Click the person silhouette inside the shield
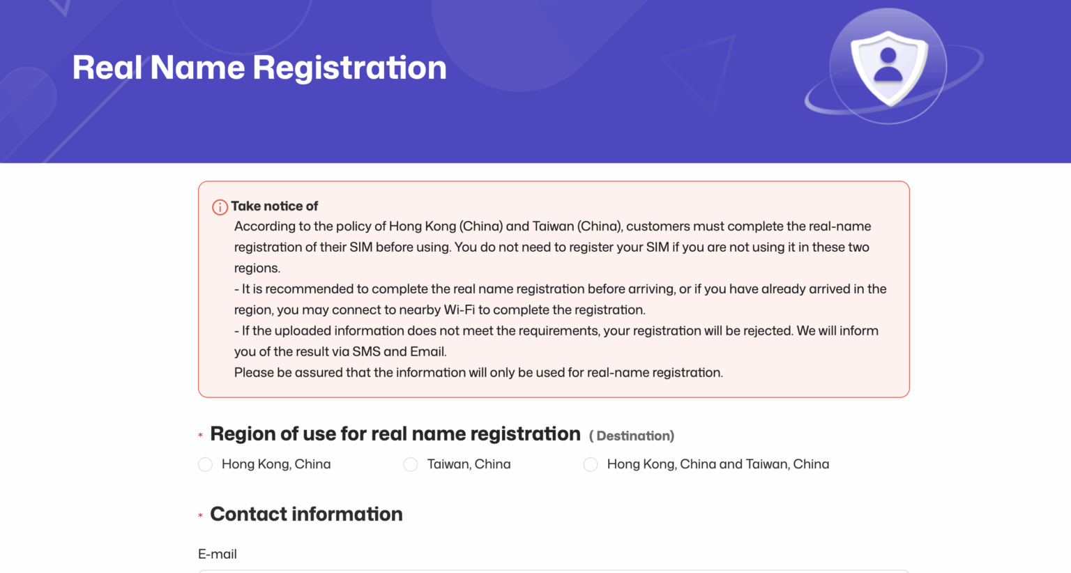Viewport: 1071px width, 573px height. (x=888, y=63)
